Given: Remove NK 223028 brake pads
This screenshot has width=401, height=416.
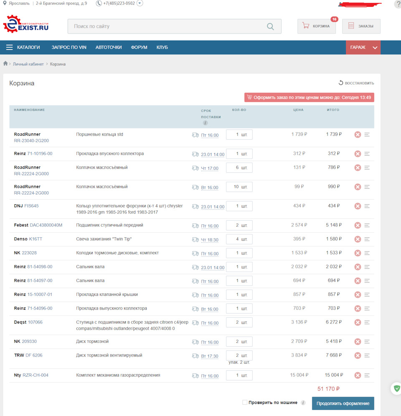Looking at the screenshot, I should tap(358, 253).
